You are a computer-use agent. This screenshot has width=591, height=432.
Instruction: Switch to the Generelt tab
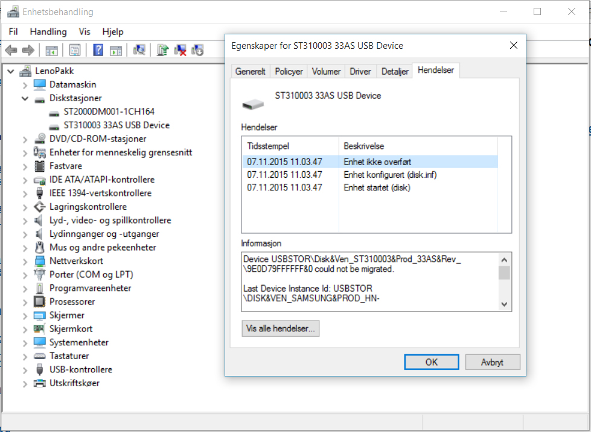251,72
